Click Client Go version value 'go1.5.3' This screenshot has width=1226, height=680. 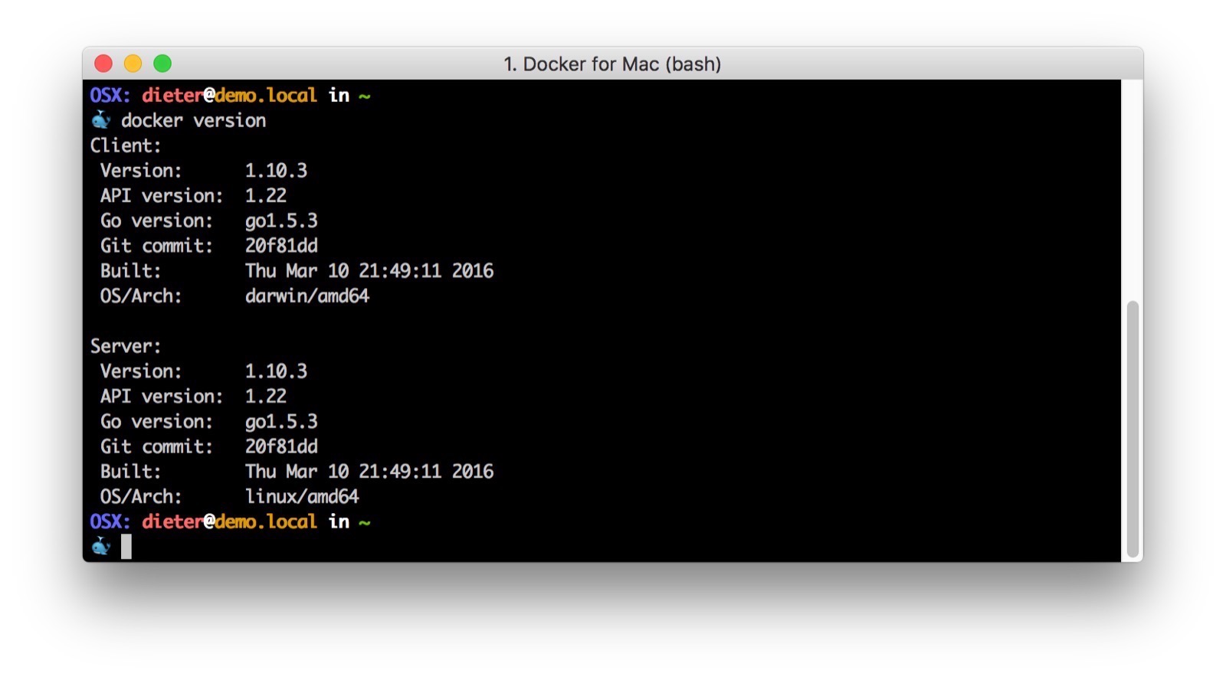[281, 221]
